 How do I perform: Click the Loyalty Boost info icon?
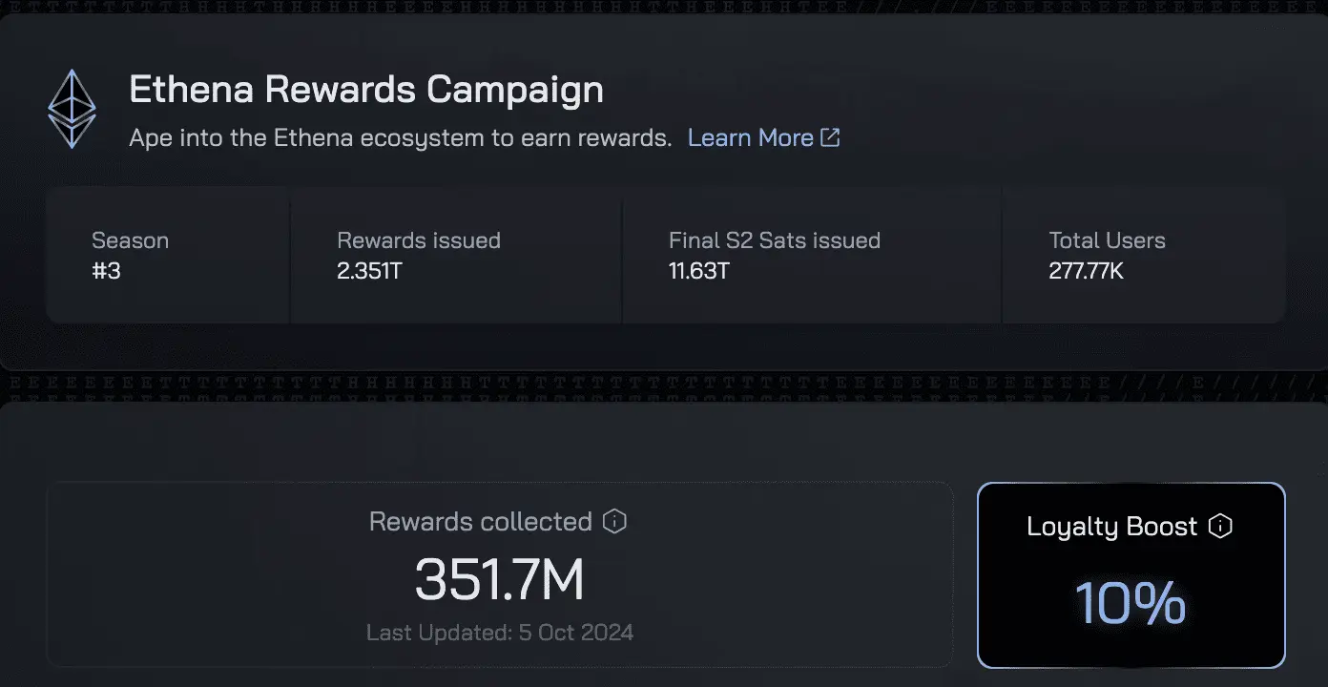(1220, 526)
